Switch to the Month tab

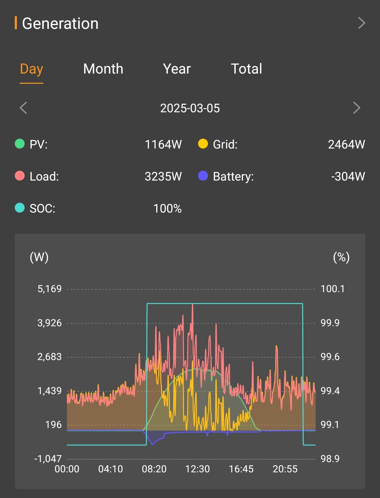coord(103,69)
